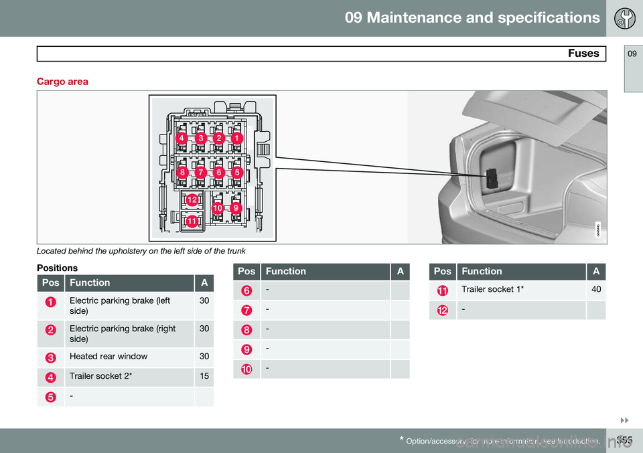Click 'Electric parking brake (right side)' text
The image size is (643, 453).
point(122,333)
